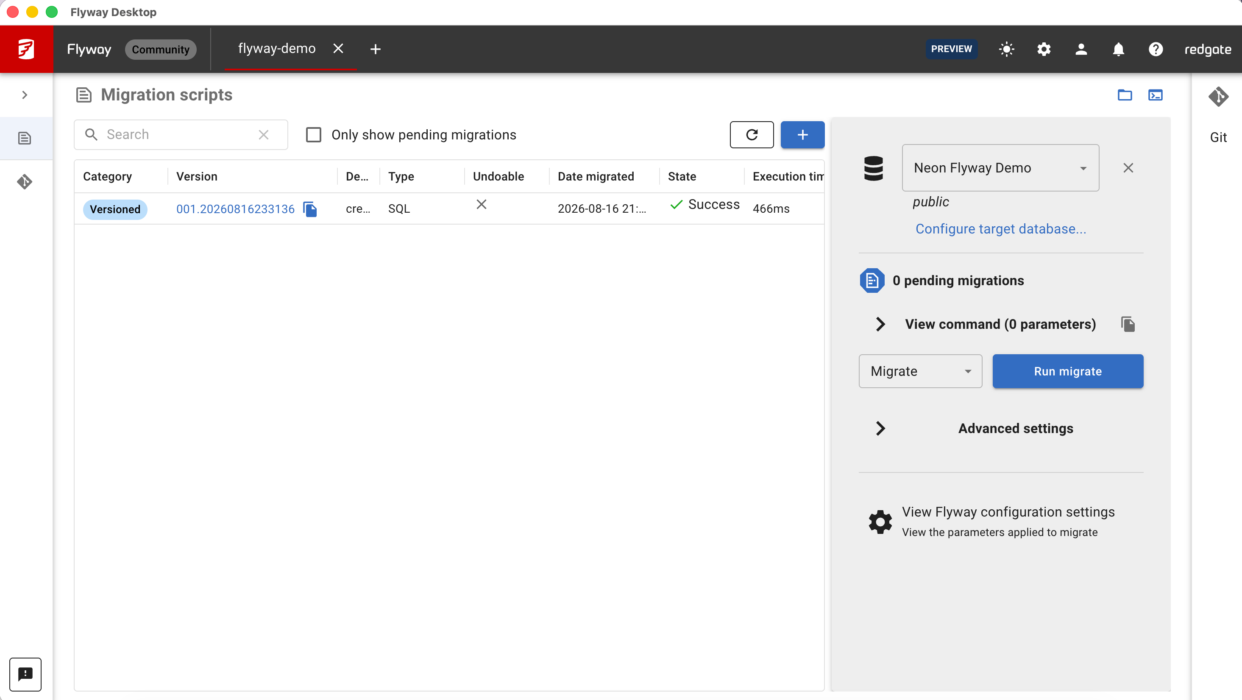
Task: Sort by Type column header
Action: tap(401, 176)
